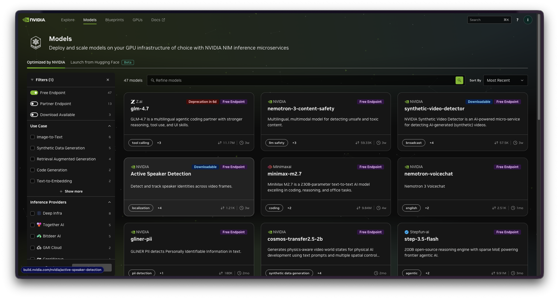This screenshot has width=559, height=299.
Task: Check Synthetic Data Generation filter
Action: (x=32, y=148)
